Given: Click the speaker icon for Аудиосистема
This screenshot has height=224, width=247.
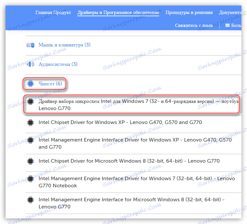Looking at the screenshot, I should click(x=31, y=64).
